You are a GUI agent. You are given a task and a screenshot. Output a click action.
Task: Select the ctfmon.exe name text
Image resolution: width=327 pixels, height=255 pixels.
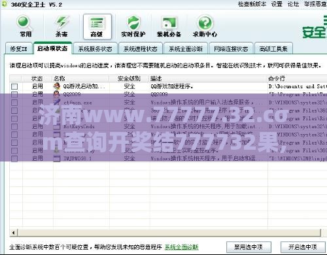point(78,103)
